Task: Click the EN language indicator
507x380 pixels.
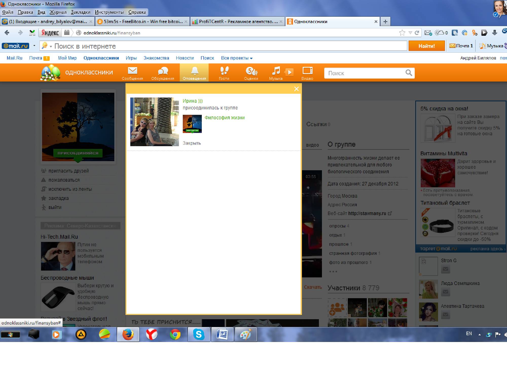Action: point(469,334)
